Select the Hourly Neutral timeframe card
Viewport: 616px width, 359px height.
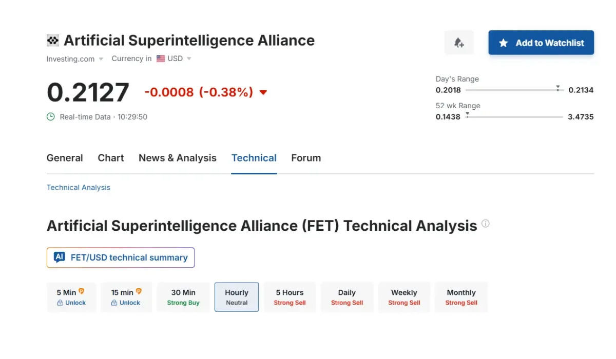coord(236,297)
